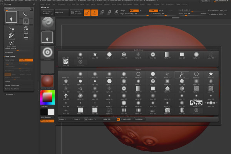Choose Alpha 60 vertical stripes
The width and height of the screenshot is (231, 154).
(x=138, y=111)
